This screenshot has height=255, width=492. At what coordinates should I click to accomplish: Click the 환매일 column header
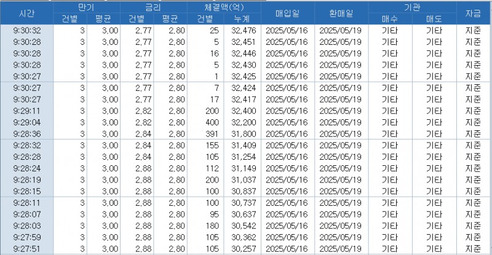point(341,13)
